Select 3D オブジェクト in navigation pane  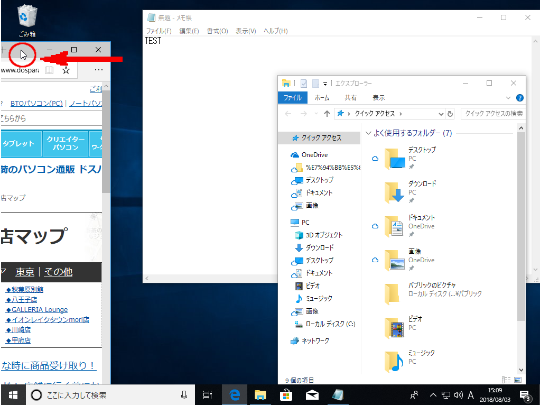tap(319, 235)
